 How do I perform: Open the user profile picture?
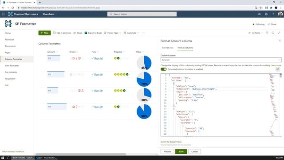tap(280, 14)
